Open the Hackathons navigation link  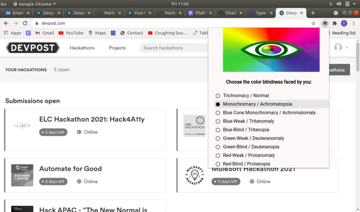coord(82,48)
